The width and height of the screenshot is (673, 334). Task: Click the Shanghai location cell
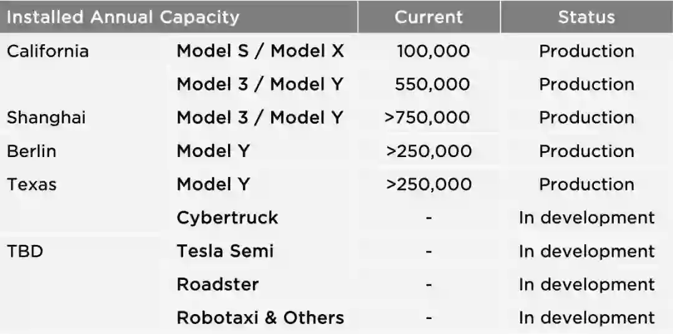coord(46,118)
